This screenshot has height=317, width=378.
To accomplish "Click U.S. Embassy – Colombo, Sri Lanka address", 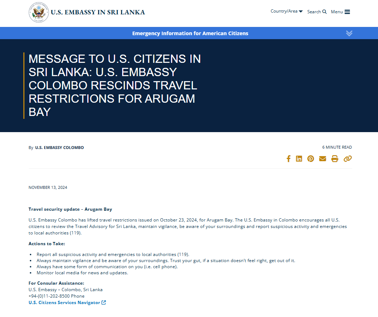I will click(65, 290).
